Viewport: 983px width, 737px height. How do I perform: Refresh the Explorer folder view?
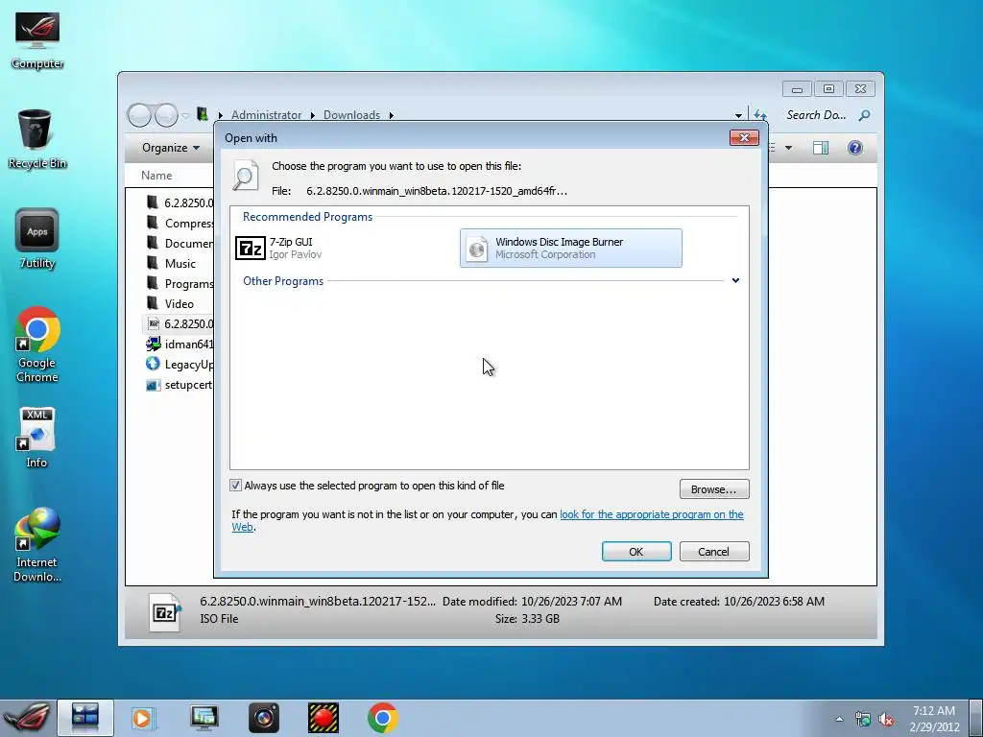pos(760,115)
